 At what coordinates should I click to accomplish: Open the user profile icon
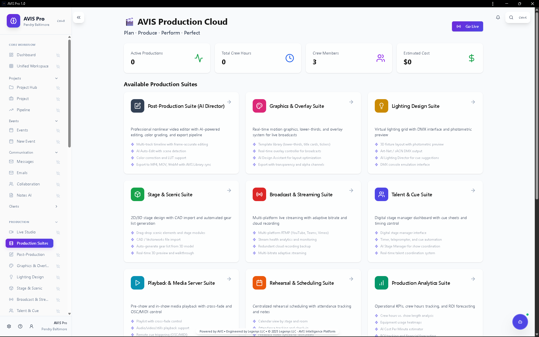[31, 326]
